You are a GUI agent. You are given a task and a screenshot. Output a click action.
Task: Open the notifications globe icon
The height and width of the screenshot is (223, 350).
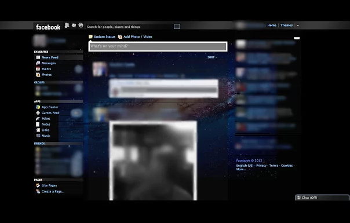pyautogui.click(x=81, y=25)
